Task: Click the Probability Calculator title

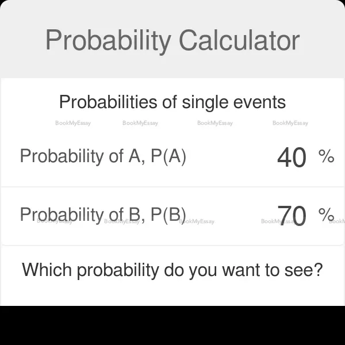Action: 172,41
